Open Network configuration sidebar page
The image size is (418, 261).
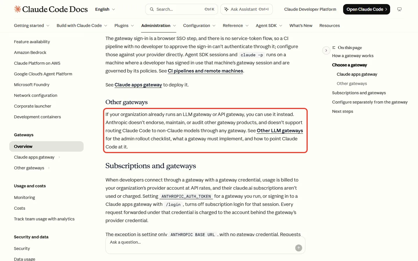click(35, 95)
